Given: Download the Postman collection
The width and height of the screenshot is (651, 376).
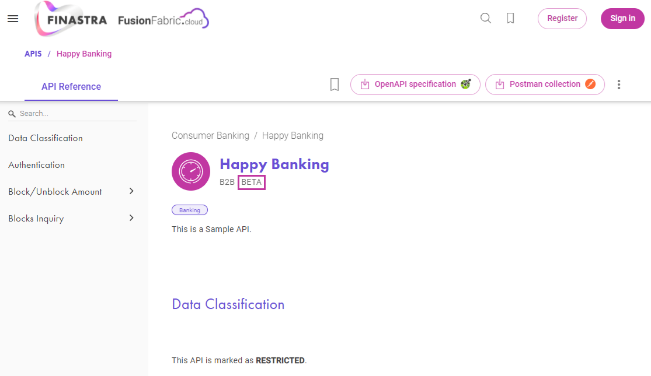Looking at the screenshot, I should click(545, 85).
